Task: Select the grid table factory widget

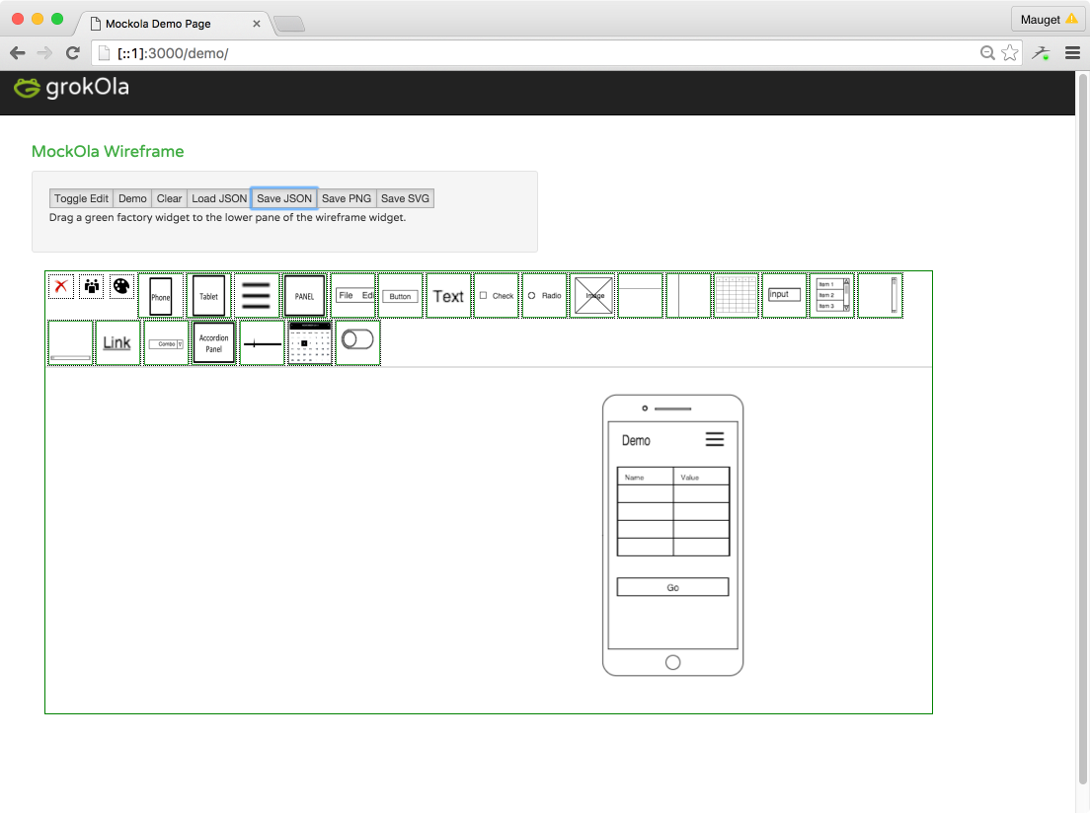Action: tap(737, 296)
